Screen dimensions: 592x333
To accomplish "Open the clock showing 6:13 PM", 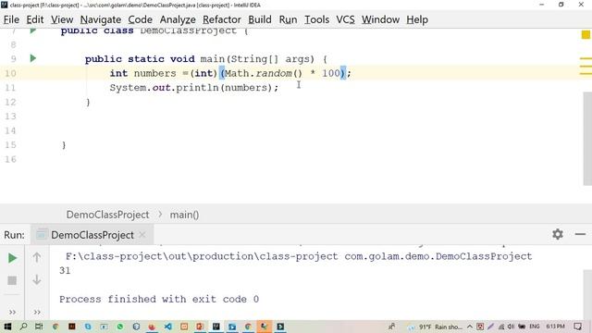I will (x=555, y=327).
